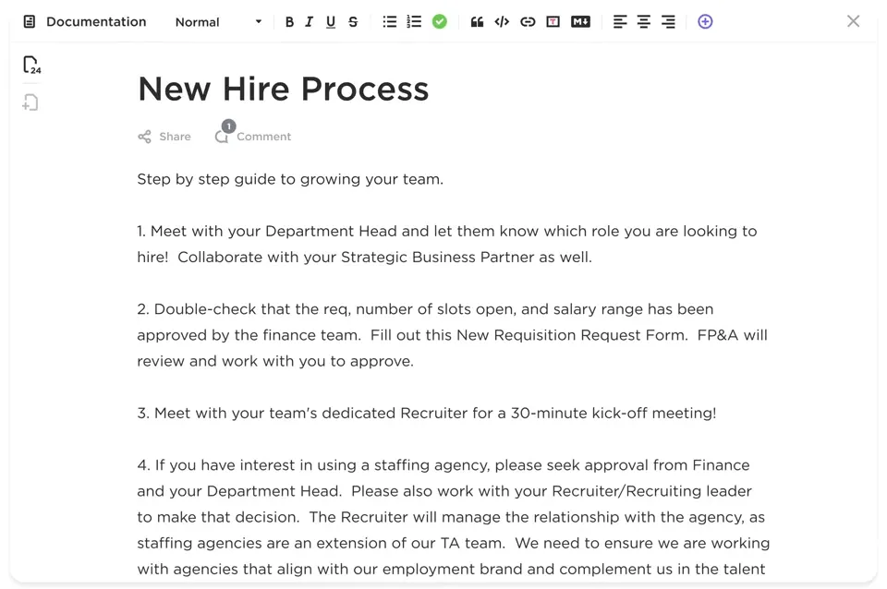Align text to the right
The image size is (887, 589).
(x=668, y=22)
